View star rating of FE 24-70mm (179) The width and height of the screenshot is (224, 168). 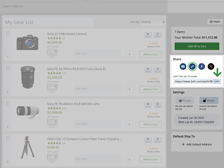point(54,73)
